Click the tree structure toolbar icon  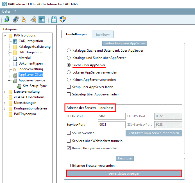click(x=24, y=19)
